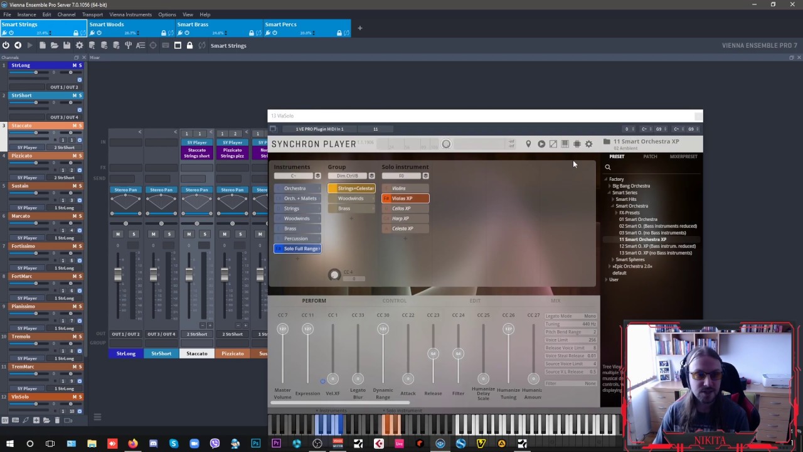Mute the StrLong channel

click(x=74, y=65)
